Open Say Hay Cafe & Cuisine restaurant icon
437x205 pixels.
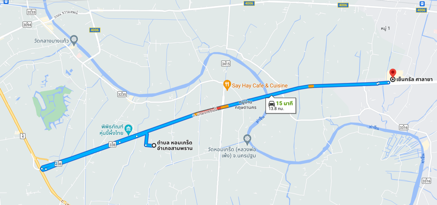tap(227, 85)
